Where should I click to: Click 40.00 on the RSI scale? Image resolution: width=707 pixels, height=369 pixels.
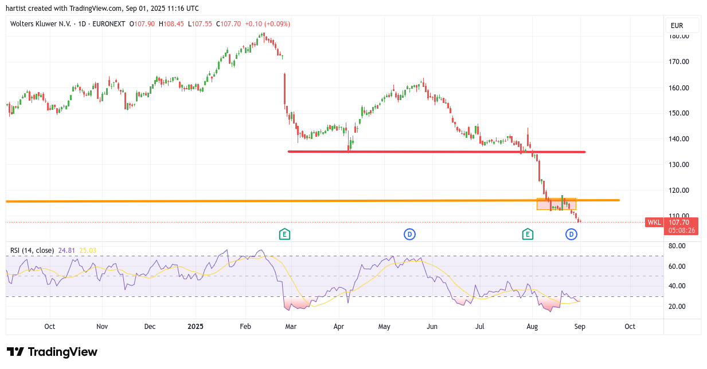click(677, 286)
